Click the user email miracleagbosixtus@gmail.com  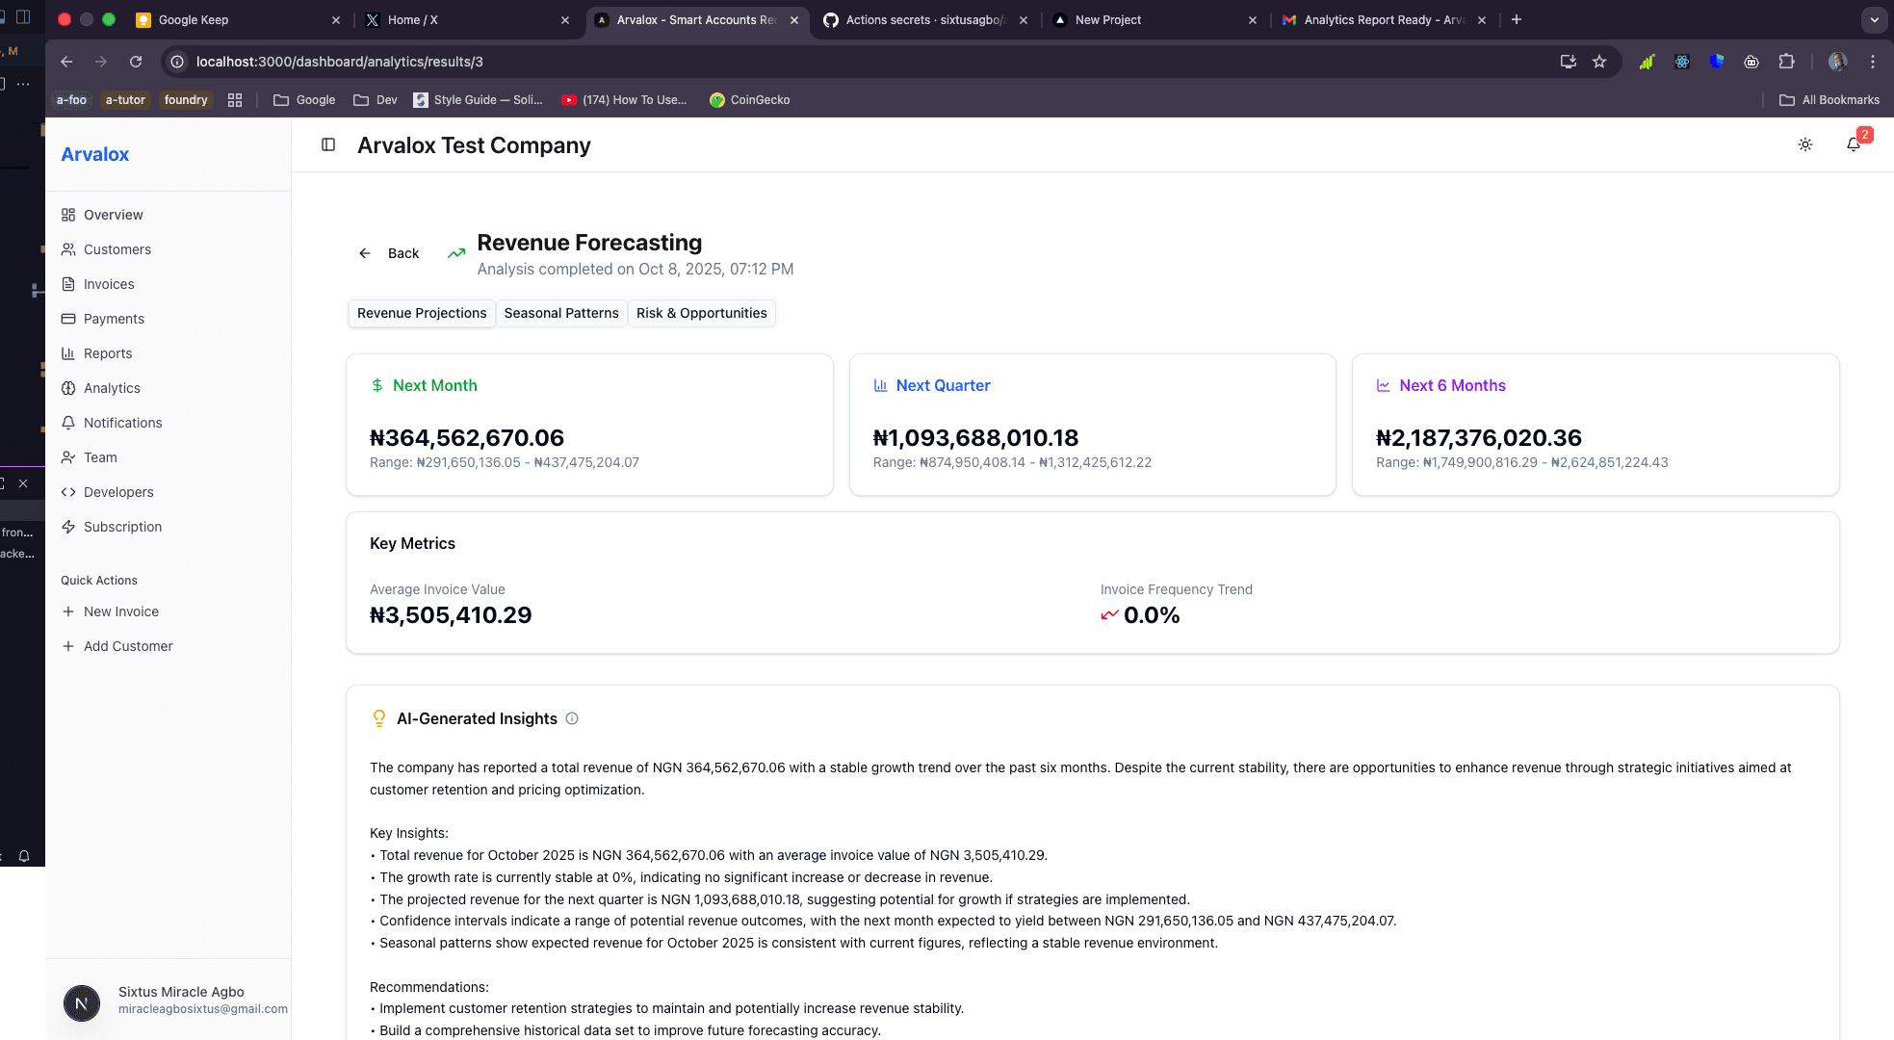coord(203,1008)
